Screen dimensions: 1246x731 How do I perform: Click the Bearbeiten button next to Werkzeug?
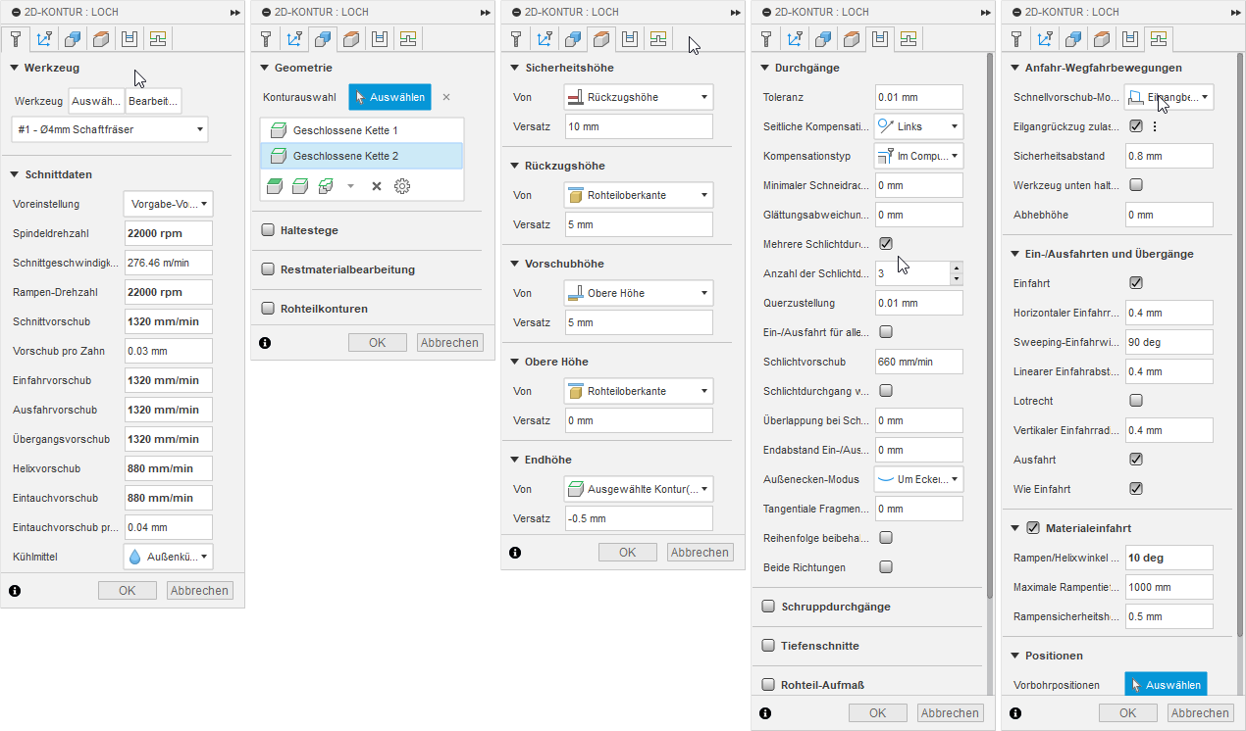(x=154, y=101)
